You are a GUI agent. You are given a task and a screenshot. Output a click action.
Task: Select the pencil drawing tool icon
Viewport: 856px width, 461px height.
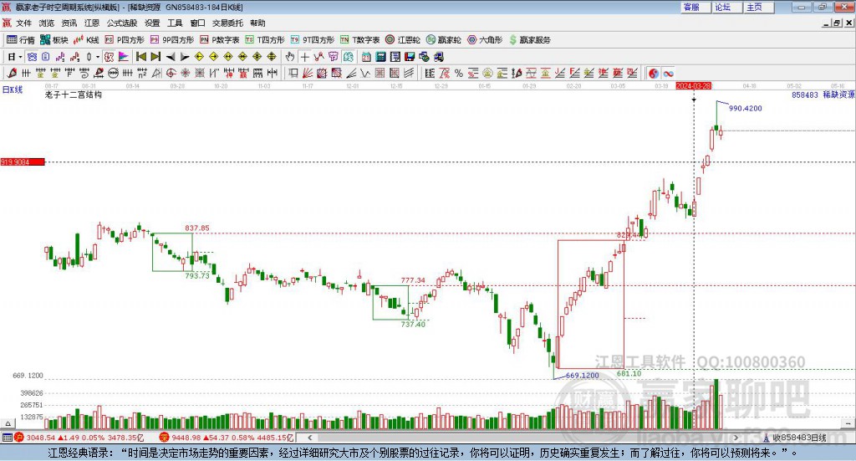click(x=12, y=73)
